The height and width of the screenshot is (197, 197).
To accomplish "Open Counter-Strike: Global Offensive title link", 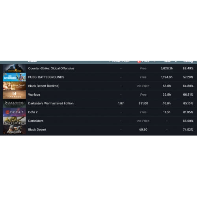I will [x=51, y=69].
